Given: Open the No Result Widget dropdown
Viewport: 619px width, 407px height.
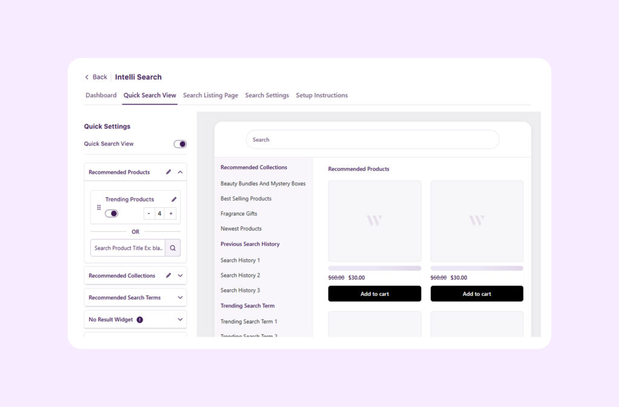Looking at the screenshot, I should [180, 319].
